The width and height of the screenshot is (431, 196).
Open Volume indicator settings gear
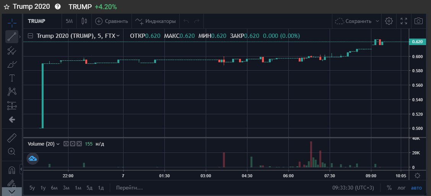73,144
